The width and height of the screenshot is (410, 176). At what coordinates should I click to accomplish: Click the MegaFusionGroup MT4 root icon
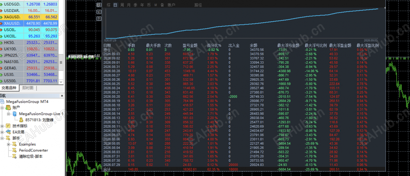tap(2, 101)
